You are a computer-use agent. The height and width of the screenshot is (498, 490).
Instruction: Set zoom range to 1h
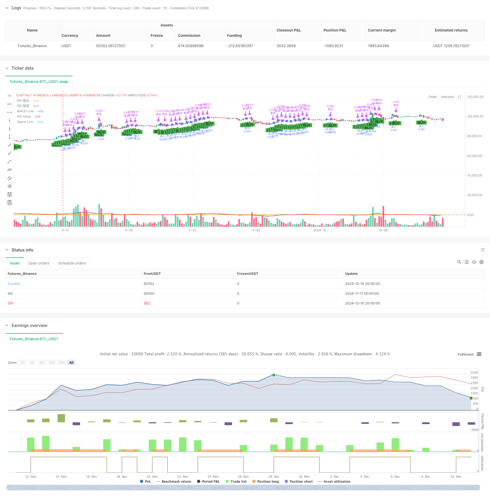(x=22, y=363)
